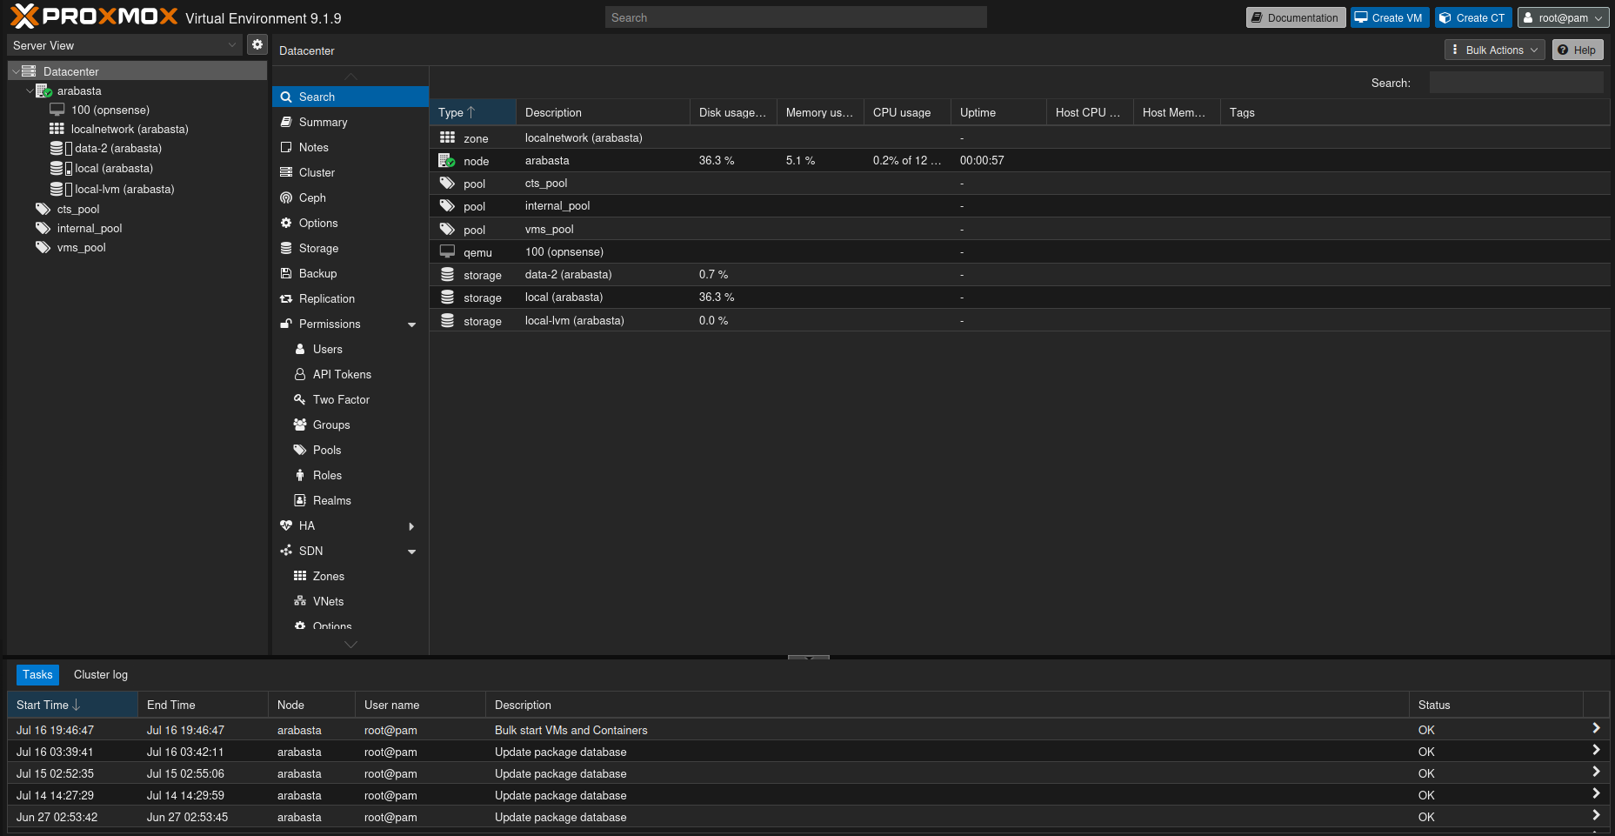Sort by the Type column header
Viewport: 1615px width, 836px height.
point(473,112)
